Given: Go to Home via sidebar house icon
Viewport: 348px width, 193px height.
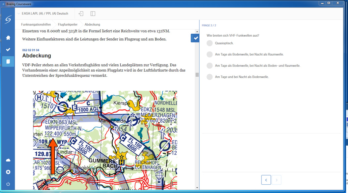Looking at the screenshot, I should (x=8, y=38).
